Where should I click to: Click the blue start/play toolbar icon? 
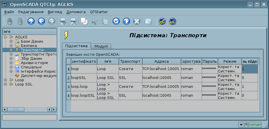pos(126,21)
